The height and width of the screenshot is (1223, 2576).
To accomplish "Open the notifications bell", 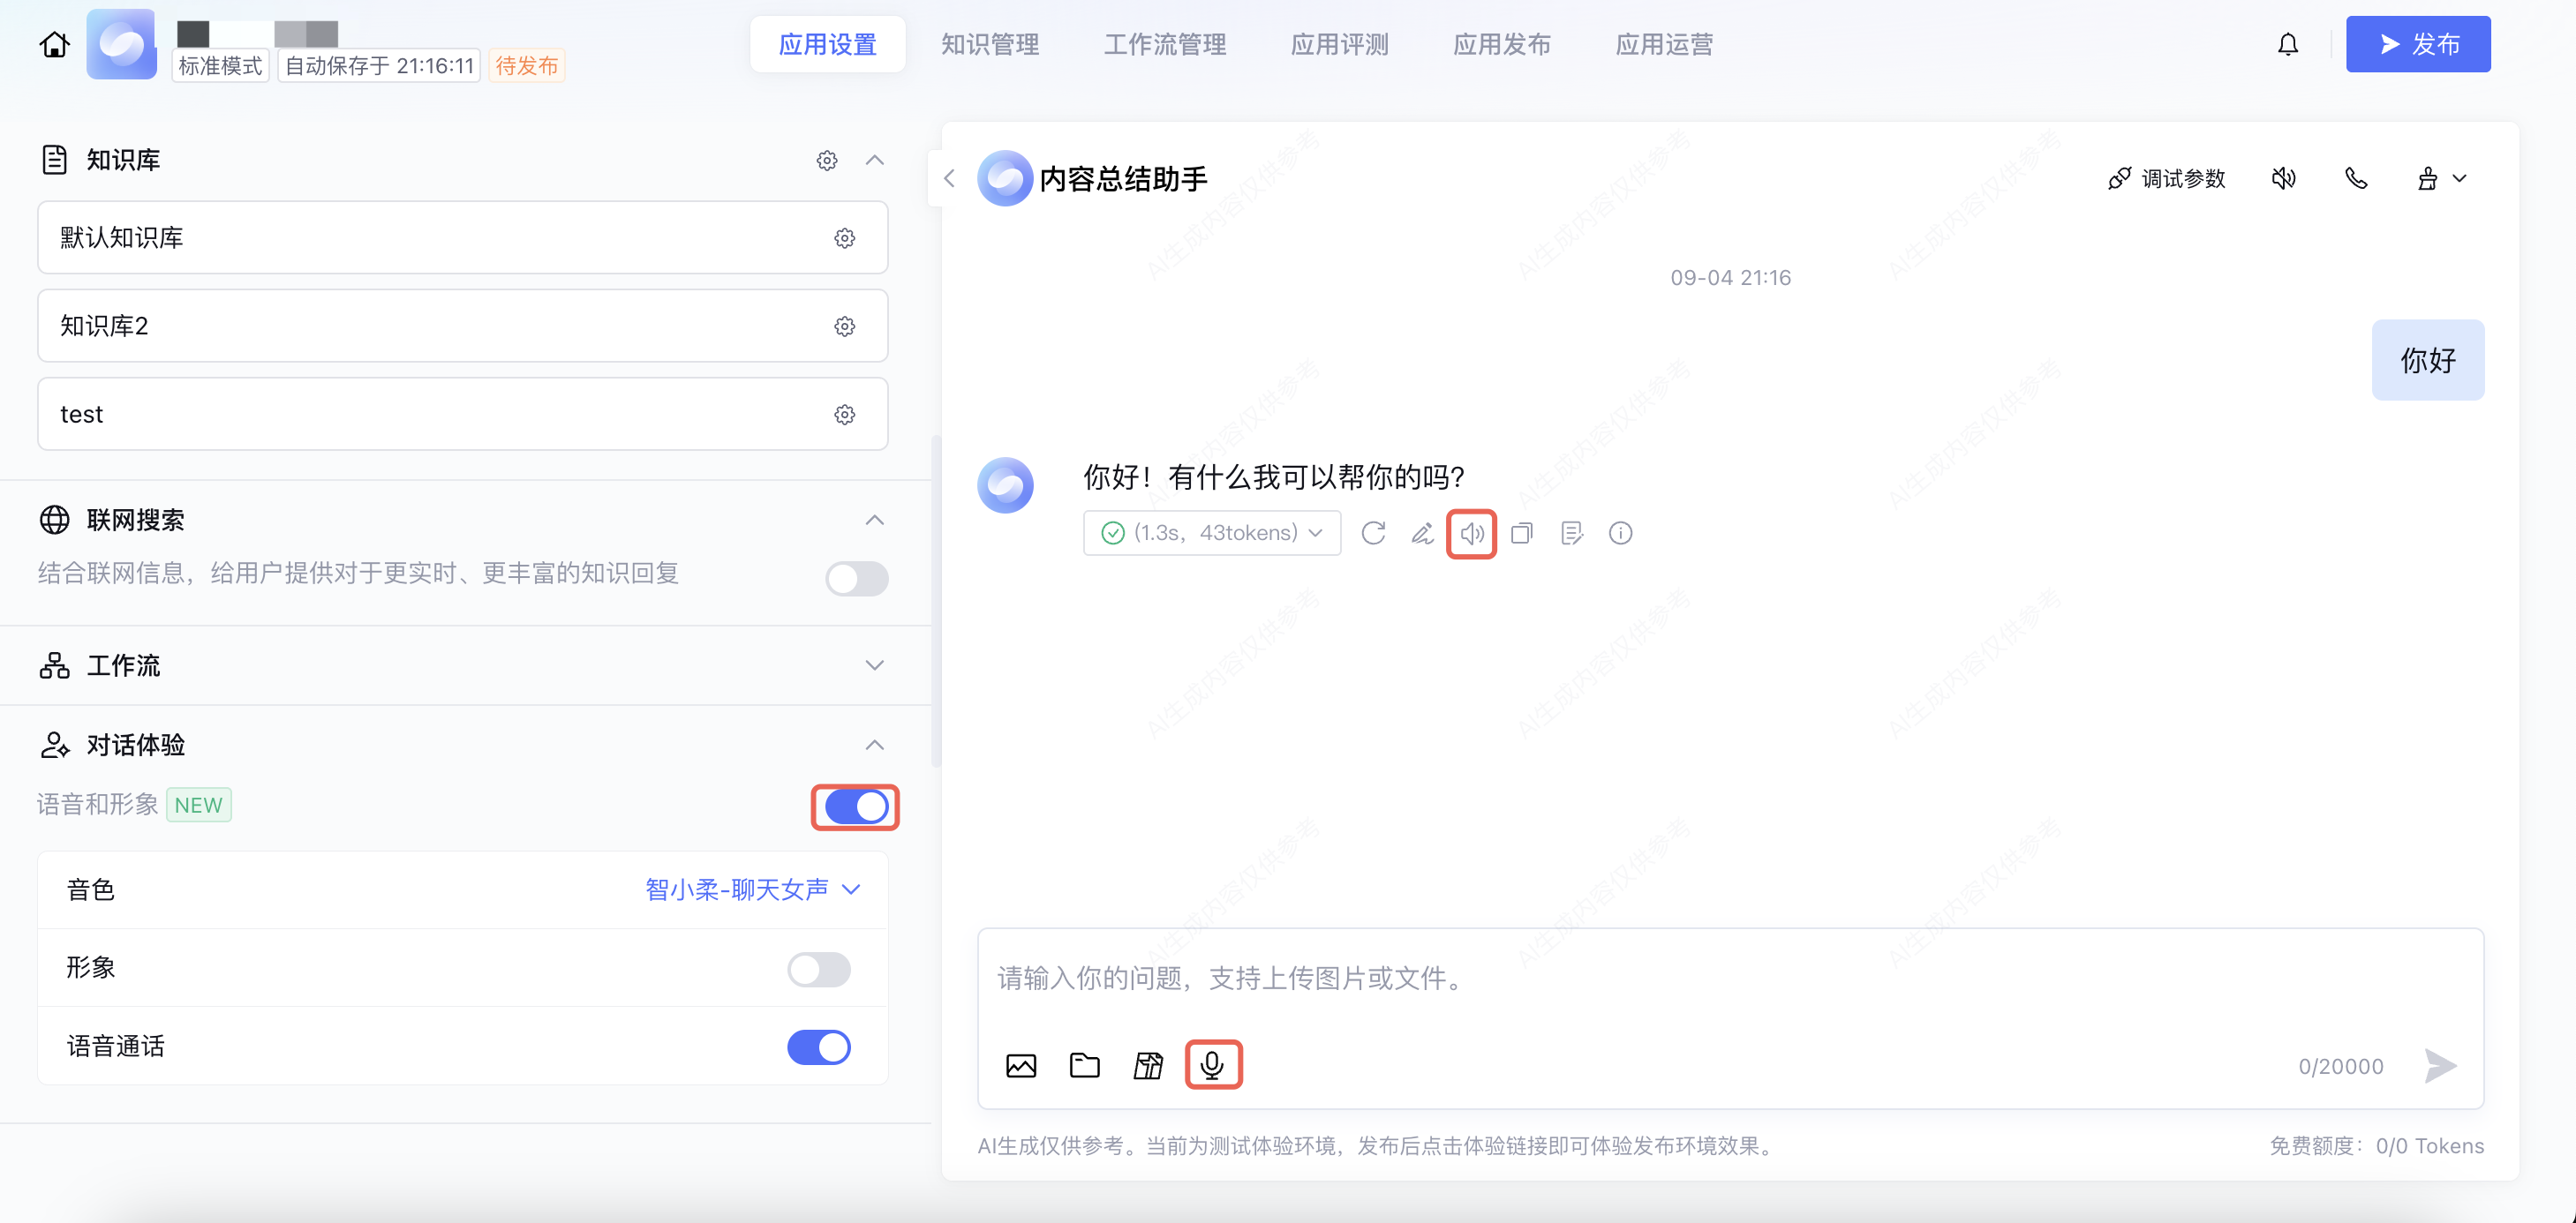I will [2288, 45].
